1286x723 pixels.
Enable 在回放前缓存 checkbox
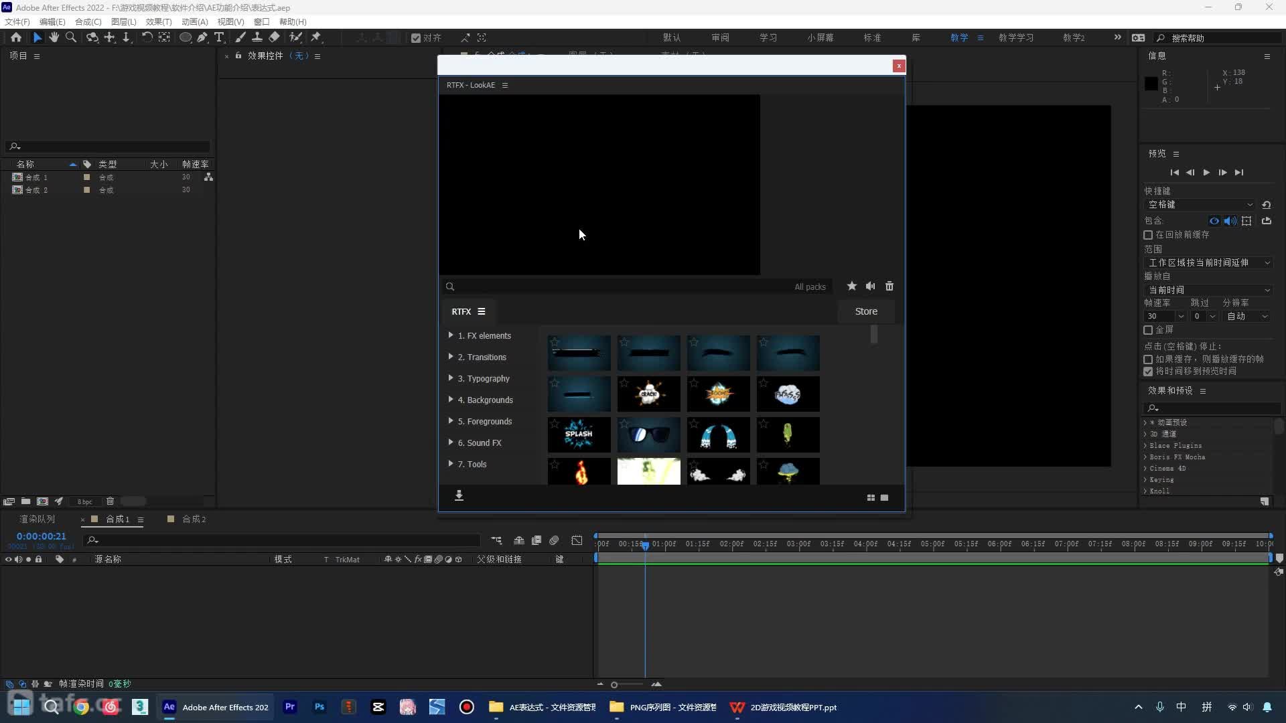[x=1148, y=235]
